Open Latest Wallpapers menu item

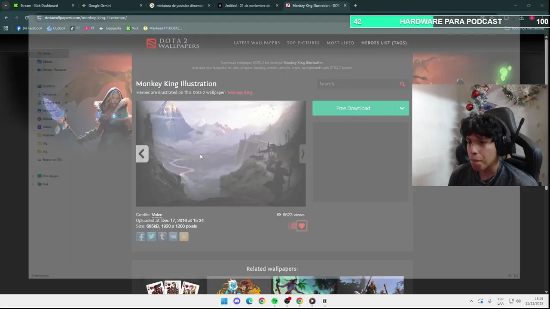257,43
